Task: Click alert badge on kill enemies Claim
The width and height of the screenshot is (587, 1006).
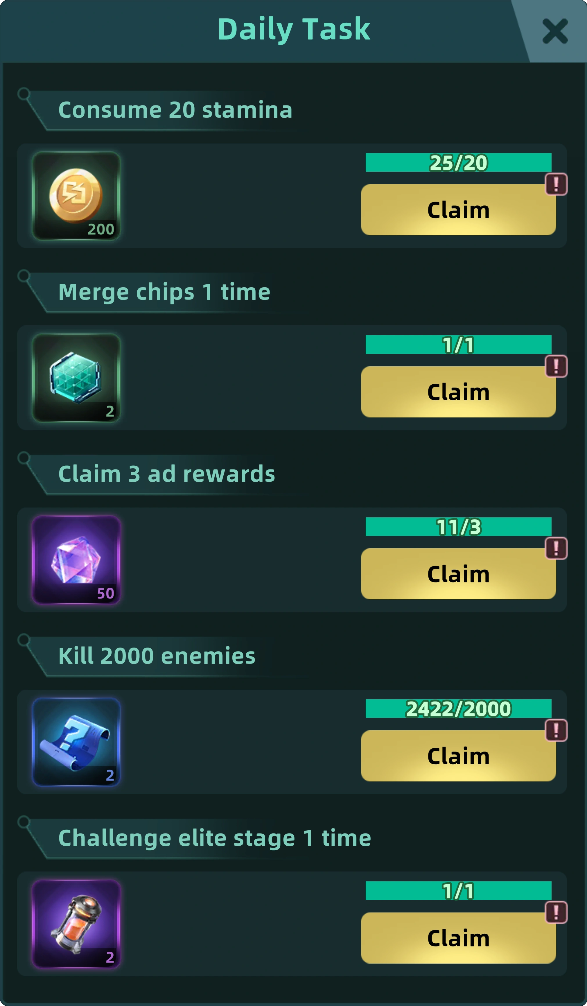Action: click(x=556, y=730)
